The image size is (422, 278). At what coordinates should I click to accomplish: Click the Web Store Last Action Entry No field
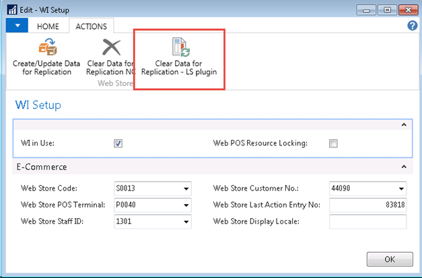pyautogui.click(x=368, y=205)
